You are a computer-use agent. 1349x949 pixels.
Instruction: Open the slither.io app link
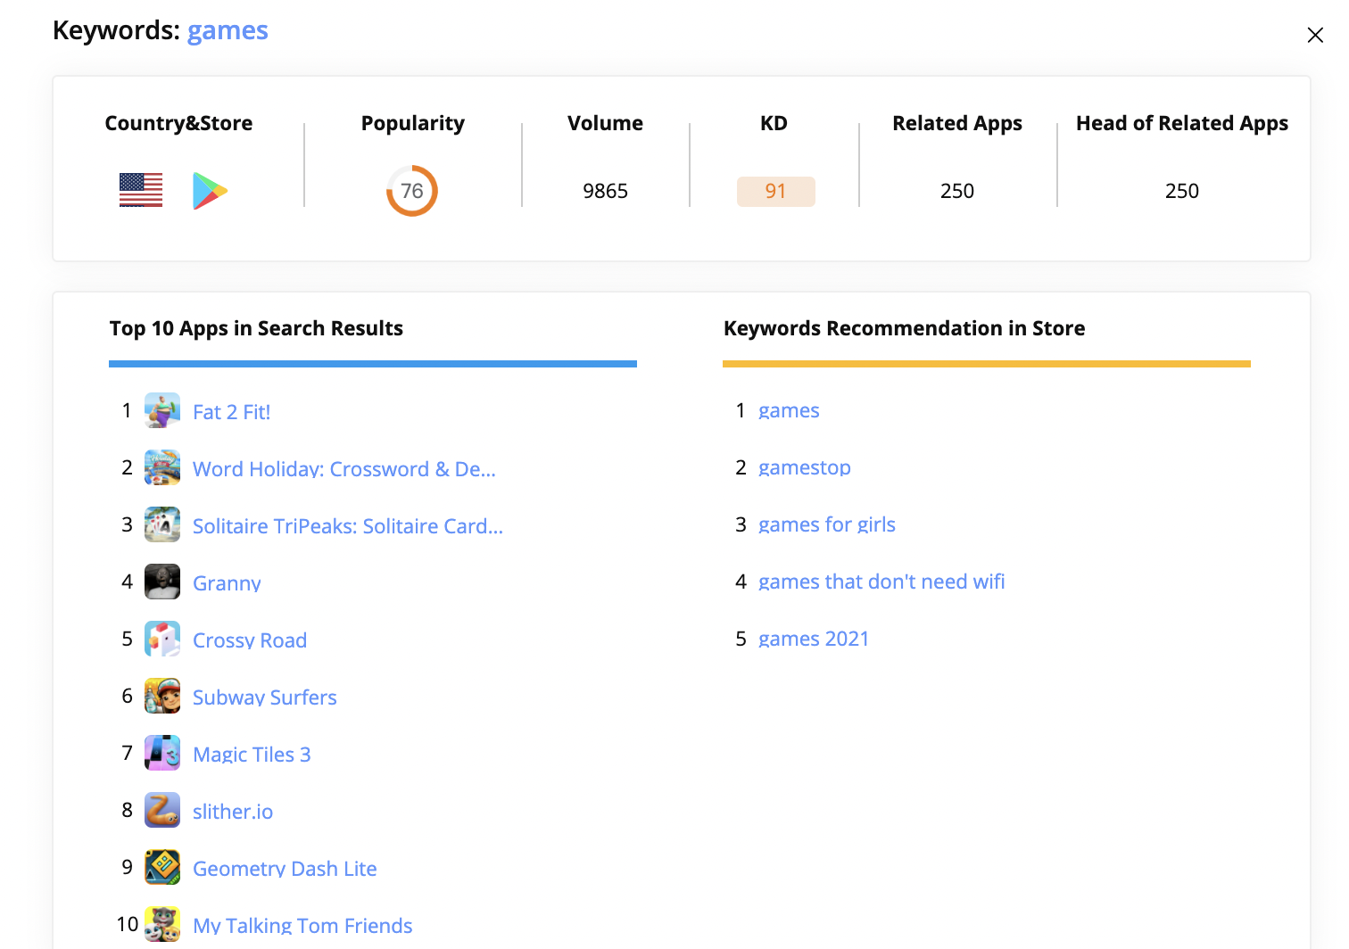(233, 812)
